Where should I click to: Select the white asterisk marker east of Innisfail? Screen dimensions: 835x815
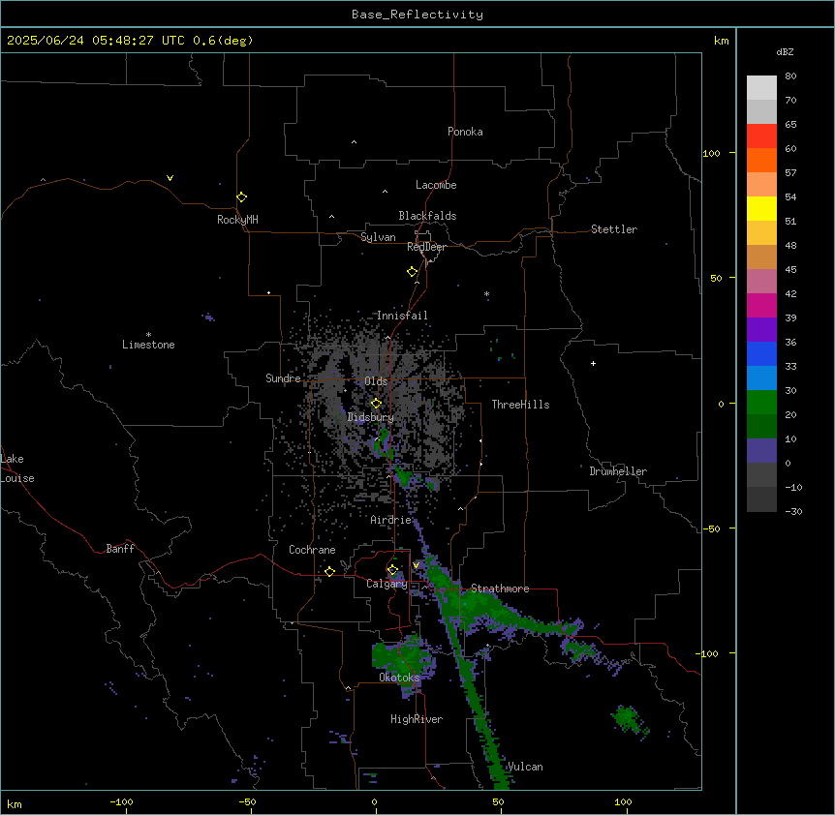pyautogui.click(x=486, y=294)
